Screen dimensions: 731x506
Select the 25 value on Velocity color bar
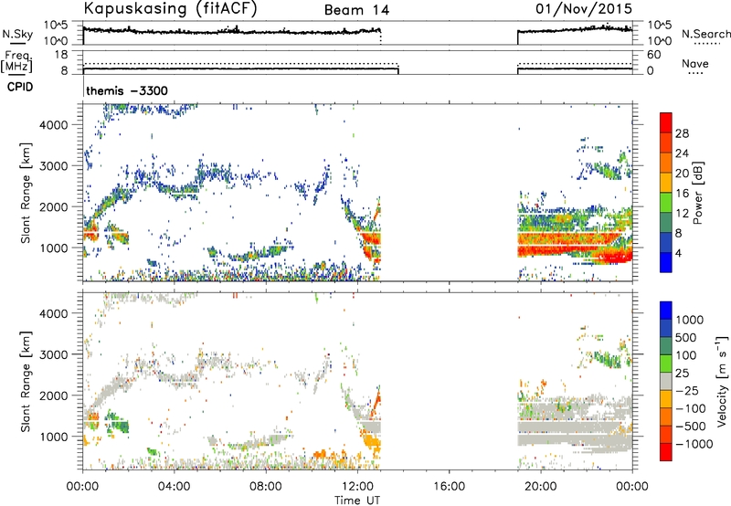tap(683, 374)
